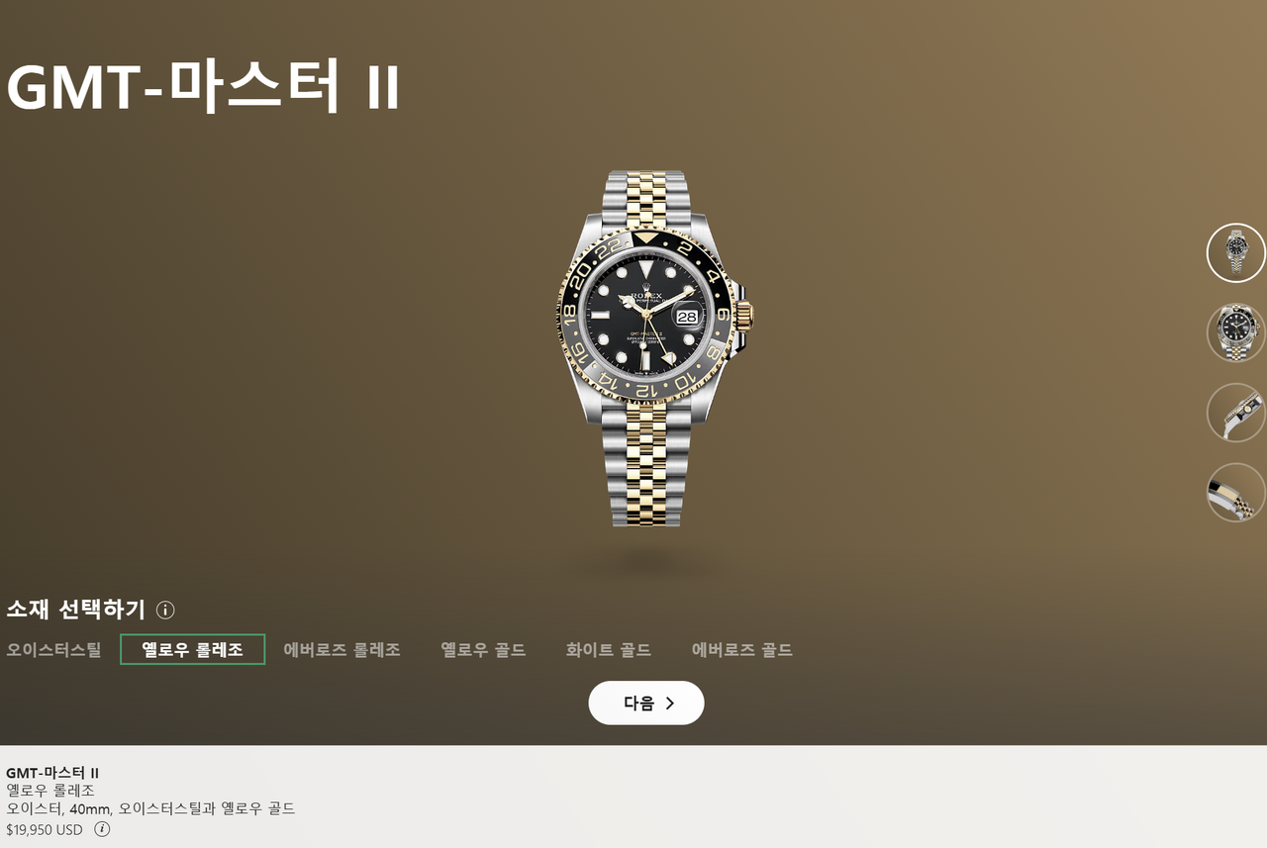Show the dial close-up thumbnail view

pyautogui.click(x=1235, y=332)
